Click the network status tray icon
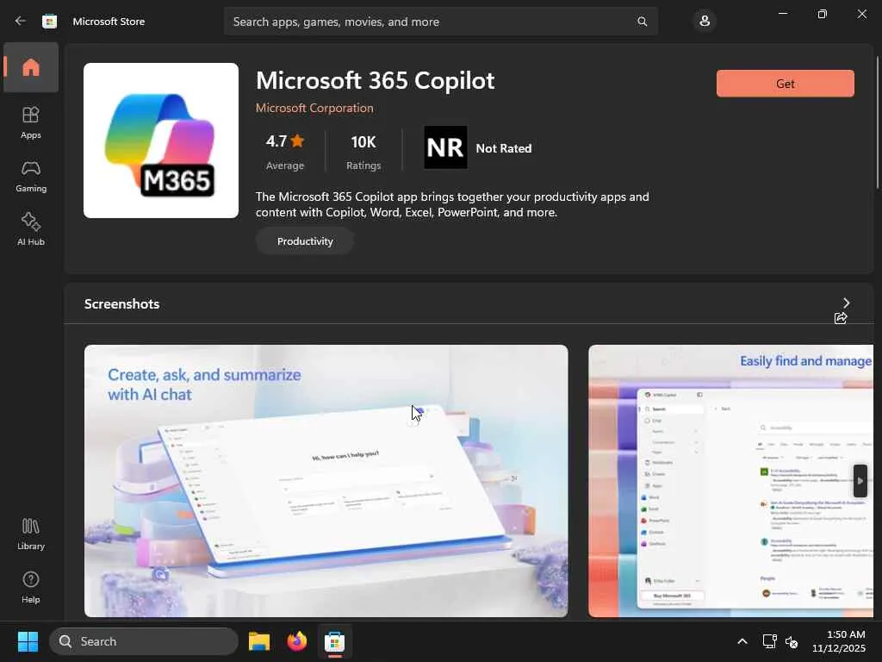 [x=769, y=641]
